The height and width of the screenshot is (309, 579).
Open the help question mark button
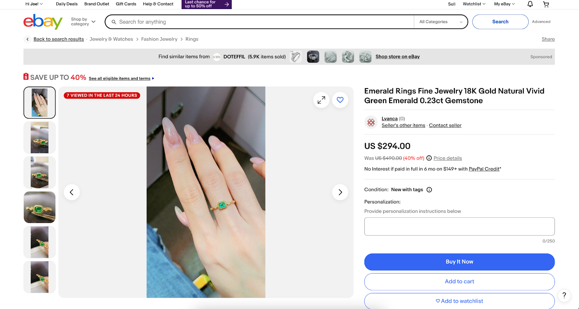pos(564,295)
